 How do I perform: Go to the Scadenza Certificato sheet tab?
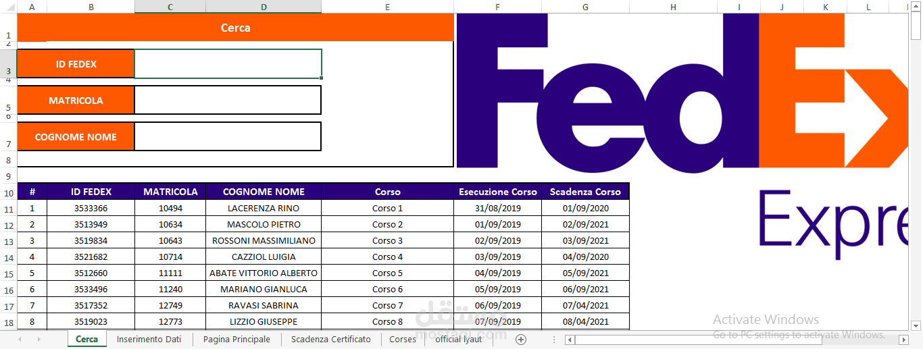(331, 339)
